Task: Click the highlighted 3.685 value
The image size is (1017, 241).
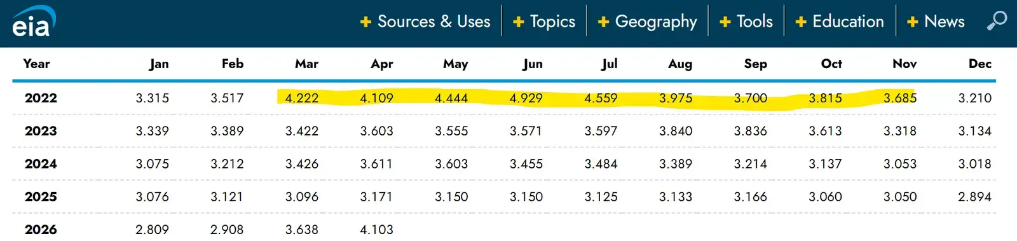Action: point(900,98)
